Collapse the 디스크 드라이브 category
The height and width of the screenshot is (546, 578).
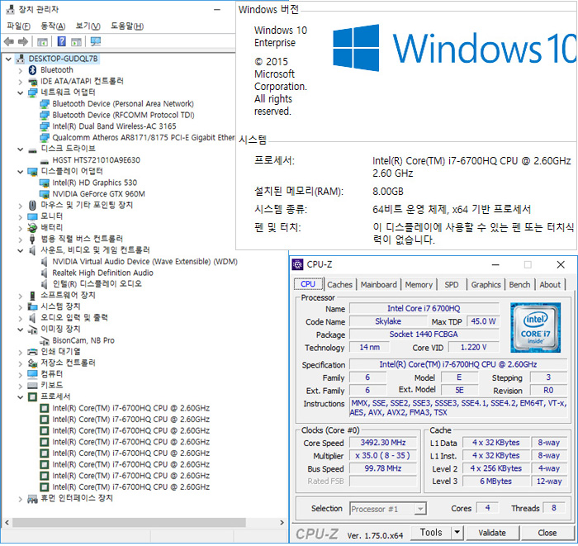(21, 149)
